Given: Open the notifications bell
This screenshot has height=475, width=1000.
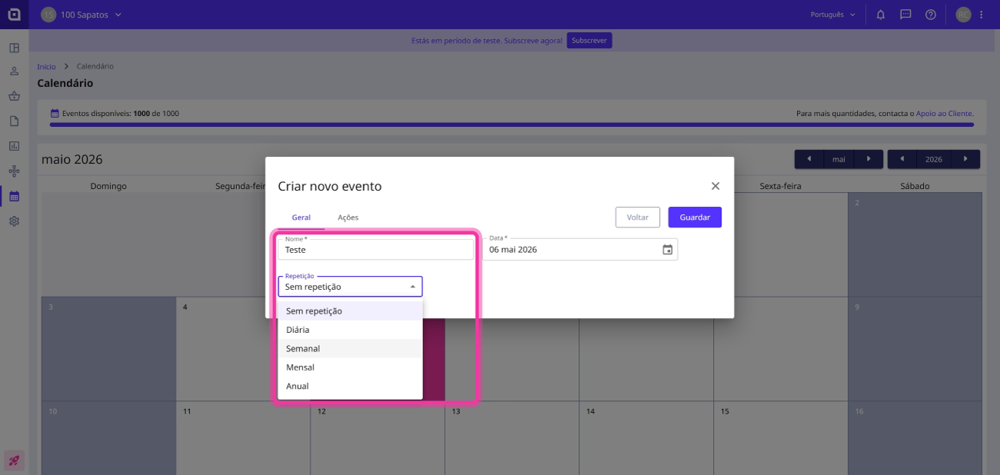Looking at the screenshot, I should [x=881, y=15].
